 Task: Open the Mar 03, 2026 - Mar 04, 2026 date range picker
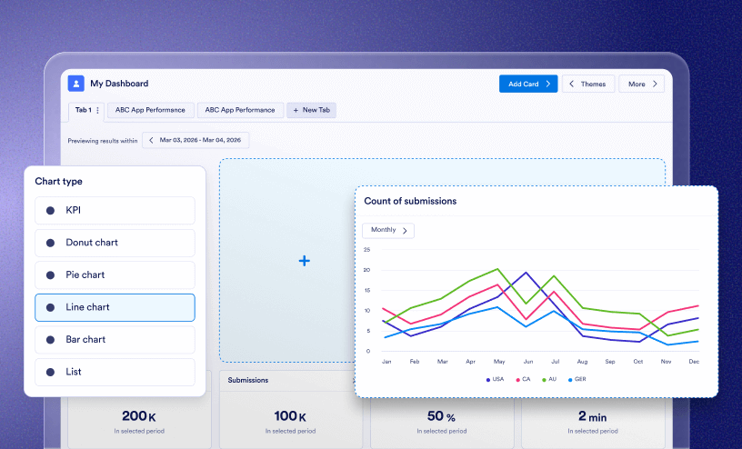[196, 140]
